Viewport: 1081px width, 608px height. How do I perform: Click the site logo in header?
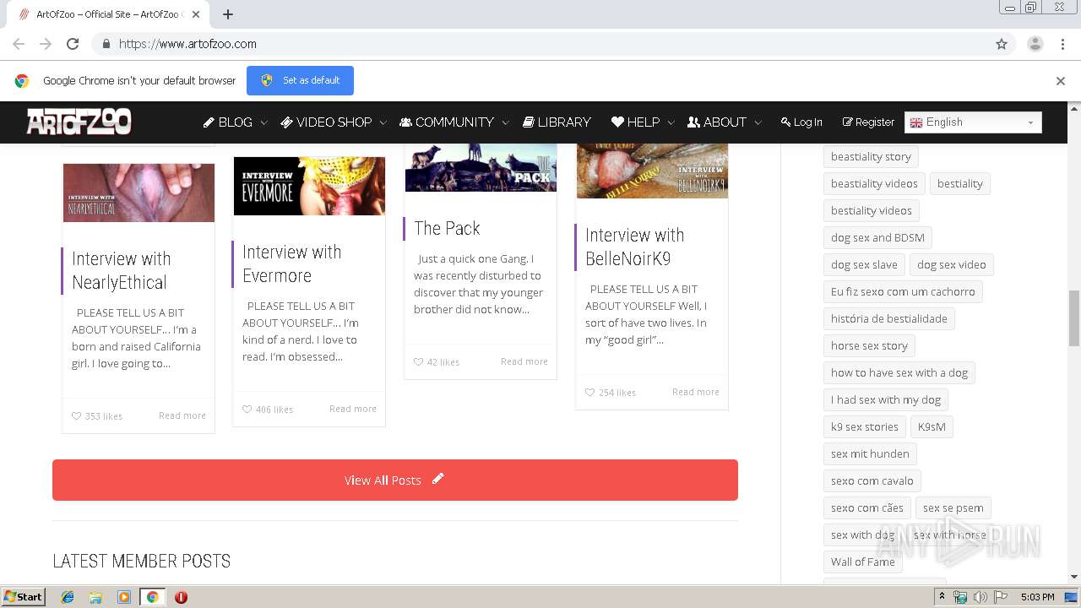point(79,122)
